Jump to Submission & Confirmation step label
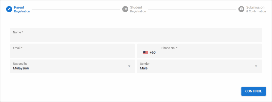The image size is (272, 102). tap(256, 9)
